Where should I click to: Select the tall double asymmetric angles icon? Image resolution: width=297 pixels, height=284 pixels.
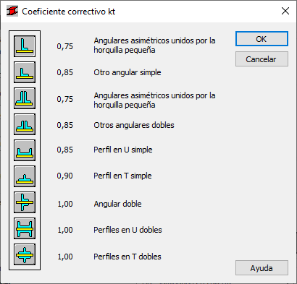pyautogui.click(x=25, y=98)
